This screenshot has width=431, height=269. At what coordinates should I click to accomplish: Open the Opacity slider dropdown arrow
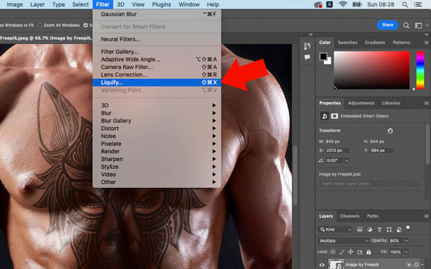tap(406, 241)
